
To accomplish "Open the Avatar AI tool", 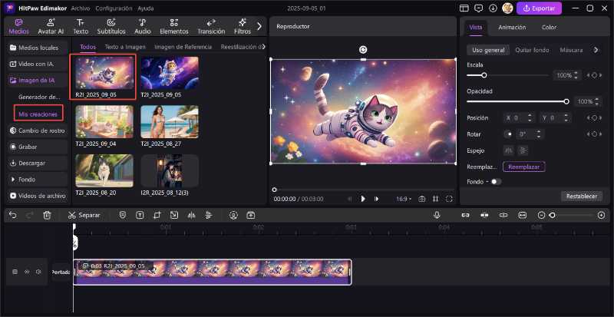I will (51, 27).
